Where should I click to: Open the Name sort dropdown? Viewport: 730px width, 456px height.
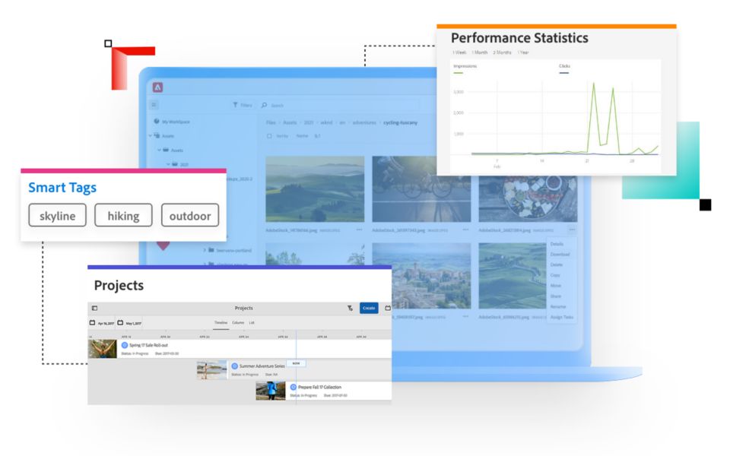[302, 136]
